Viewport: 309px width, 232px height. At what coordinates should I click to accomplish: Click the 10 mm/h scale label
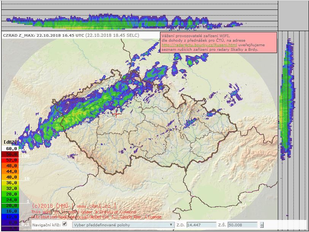[x=27, y=179]
